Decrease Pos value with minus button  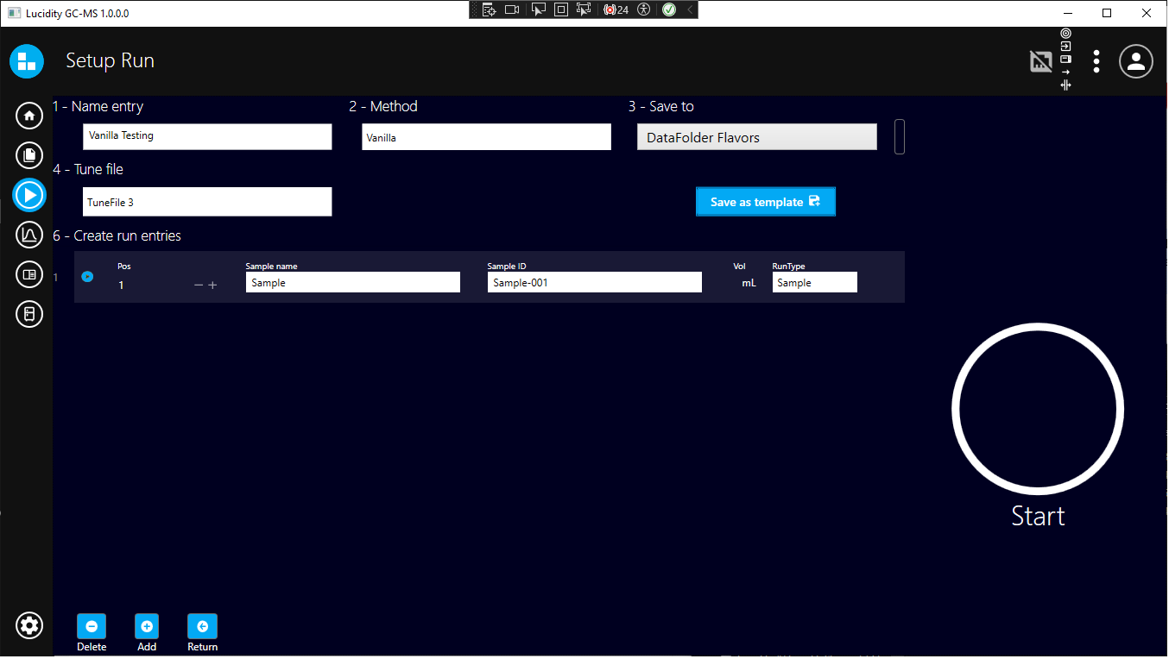pyautogui.click(x=199, y=285)
